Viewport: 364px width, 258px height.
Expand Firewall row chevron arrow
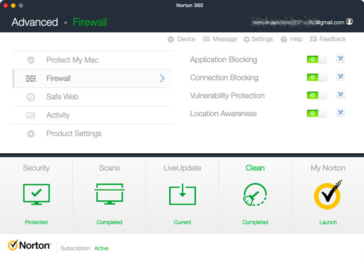click(x=162, y=78)
